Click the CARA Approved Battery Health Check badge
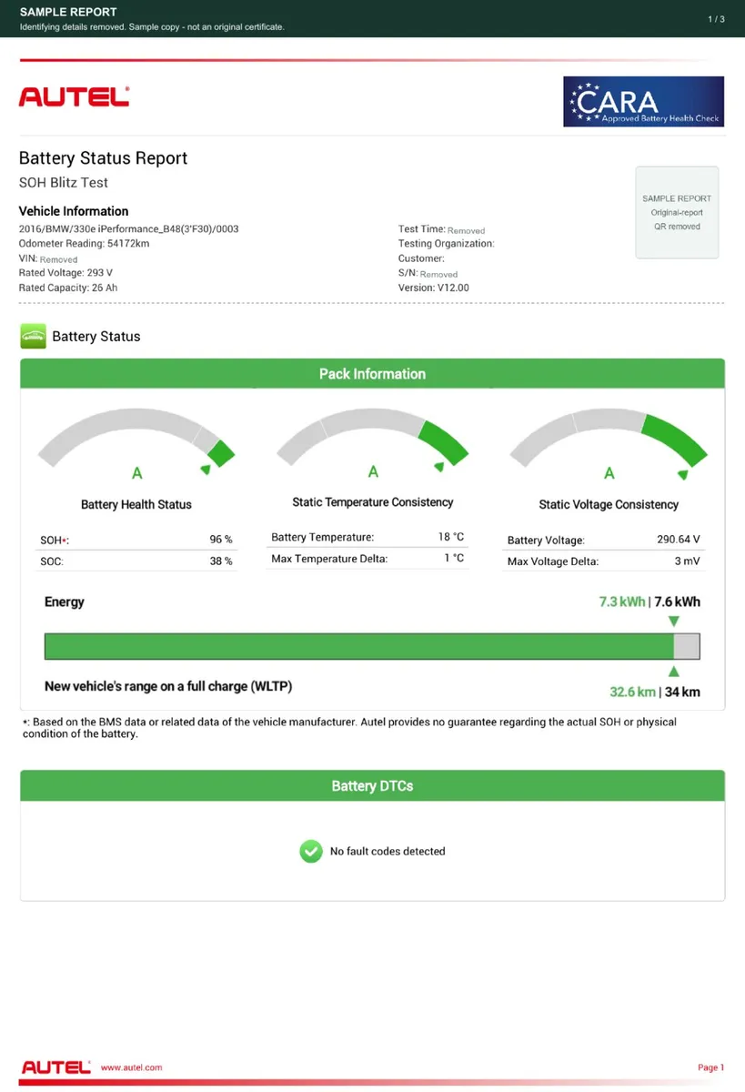The image size is (745, 1092). point(644,101)
